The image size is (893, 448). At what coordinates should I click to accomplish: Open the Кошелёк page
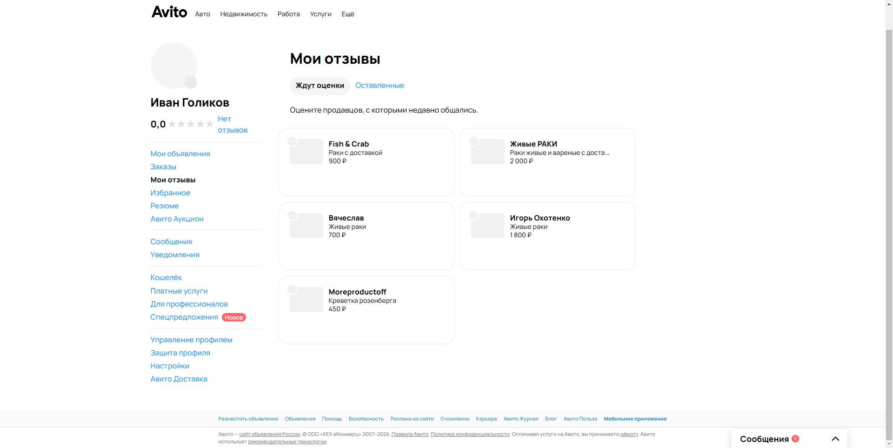(166, 277)
